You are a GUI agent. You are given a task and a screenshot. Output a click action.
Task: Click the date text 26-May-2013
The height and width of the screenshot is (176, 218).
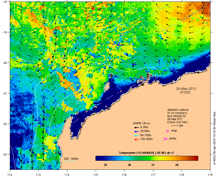[186, 89]
